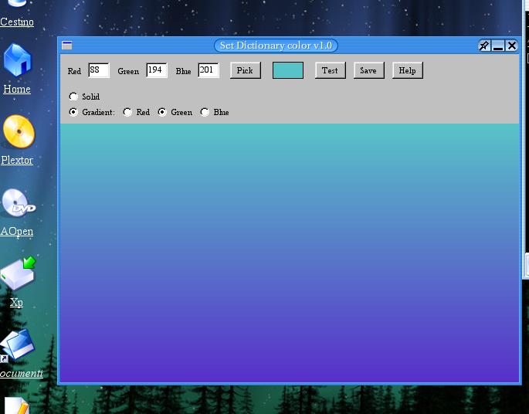
Task: Close the Set Dictionary color window
Action: pos(512,46)
